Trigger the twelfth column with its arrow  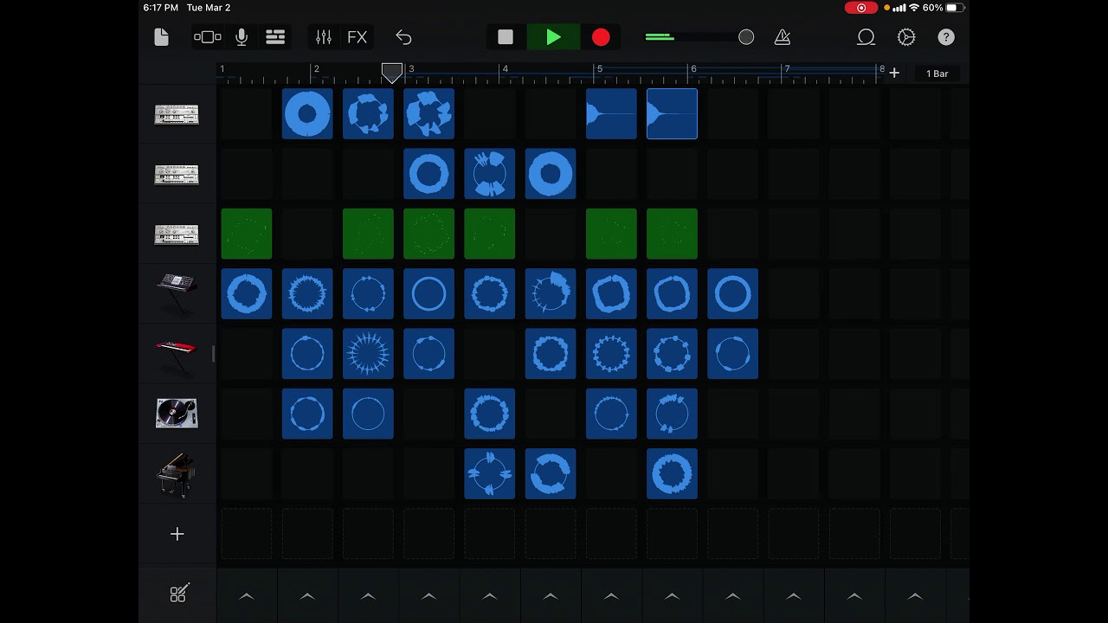coord(915,596)
